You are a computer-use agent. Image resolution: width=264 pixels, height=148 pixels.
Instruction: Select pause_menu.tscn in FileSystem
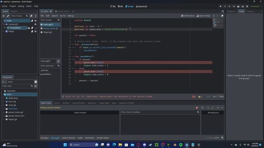(x=16, y=116)
